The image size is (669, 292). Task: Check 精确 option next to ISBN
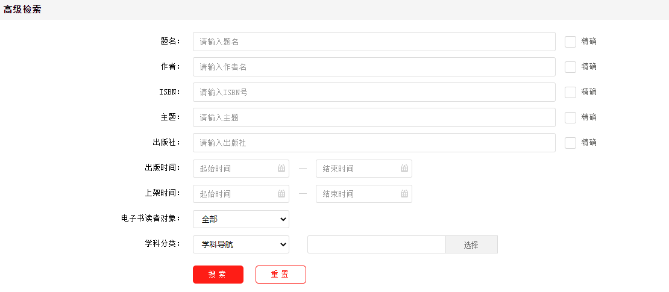[x=570, y=92]
